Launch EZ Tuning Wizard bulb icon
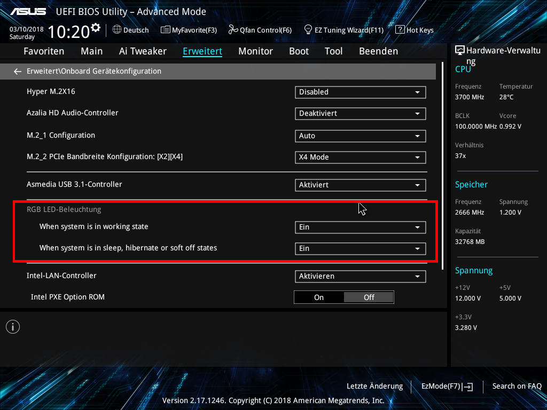 pos(308,30)
